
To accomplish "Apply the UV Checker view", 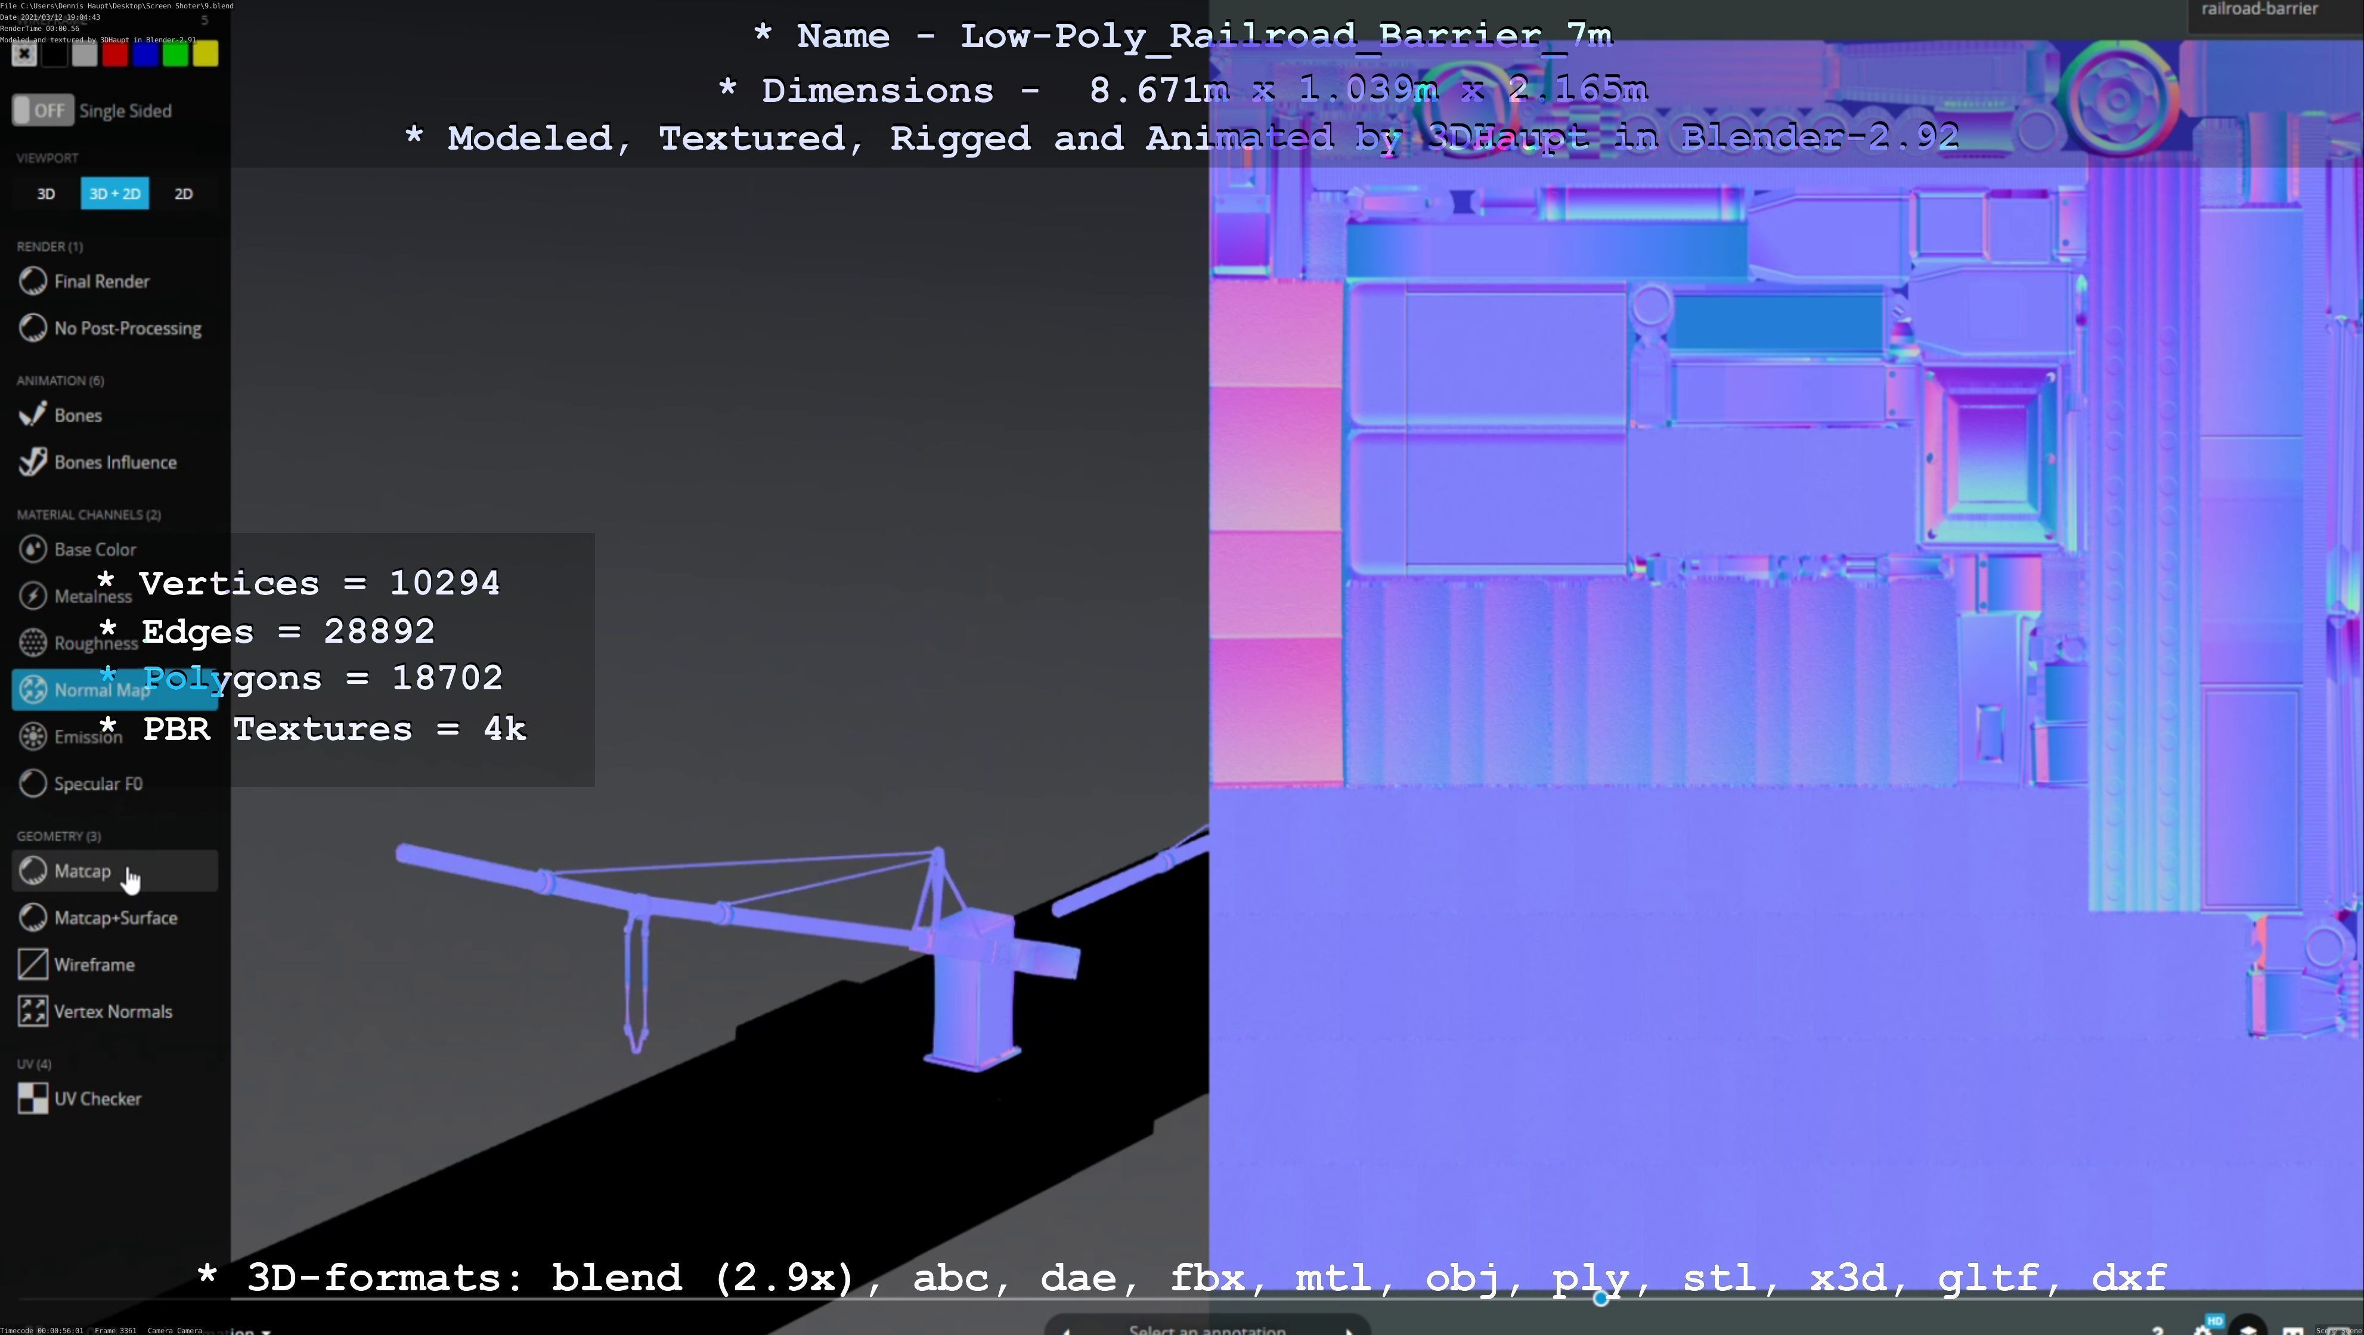I will coord(97,1098).
